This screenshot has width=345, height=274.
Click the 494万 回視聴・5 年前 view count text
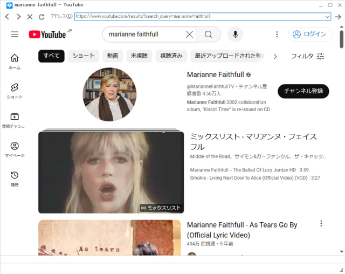tap(210, 244)
